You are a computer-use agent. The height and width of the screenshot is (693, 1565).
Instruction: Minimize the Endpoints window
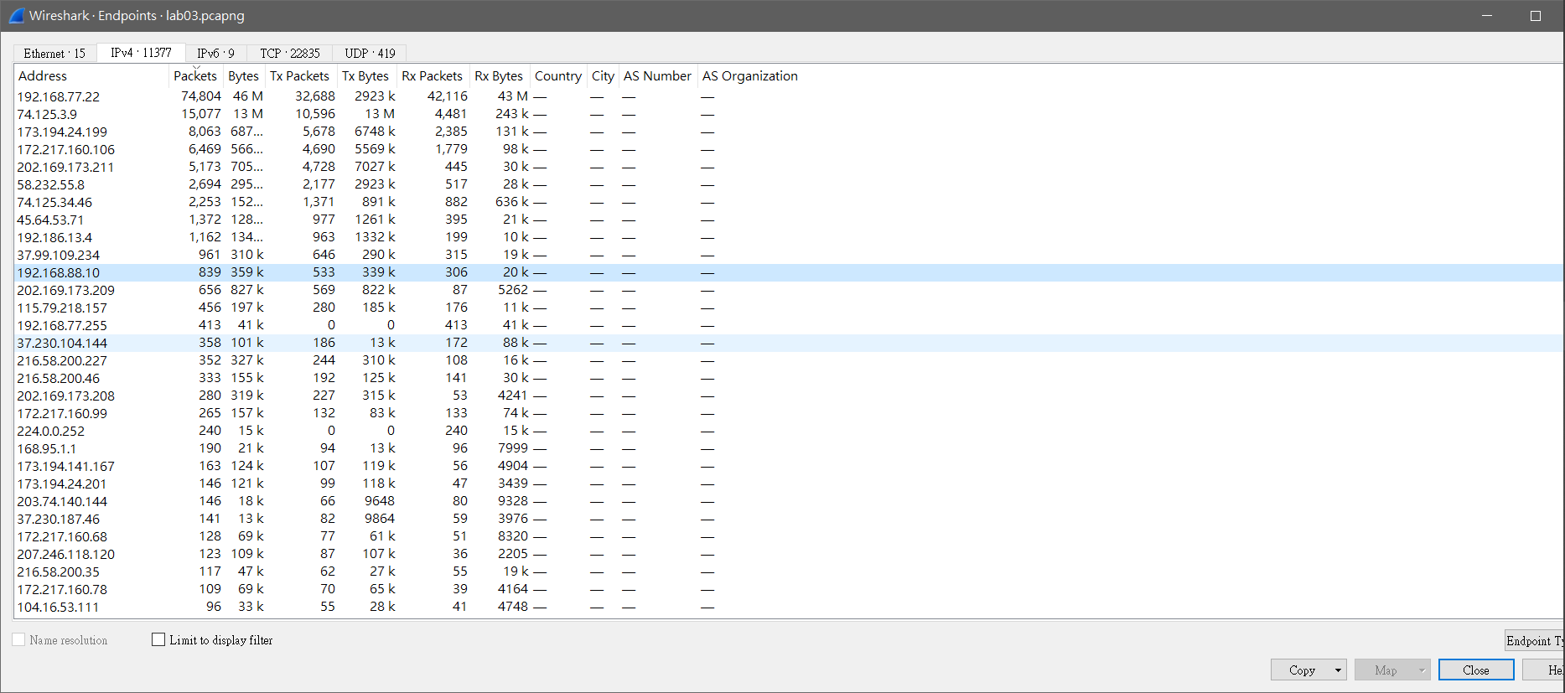click(x=1487, y=16)
